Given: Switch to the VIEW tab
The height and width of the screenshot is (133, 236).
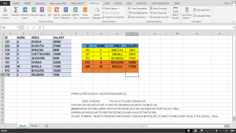Looking at the screenshot, I should click(x=129, y=3).
